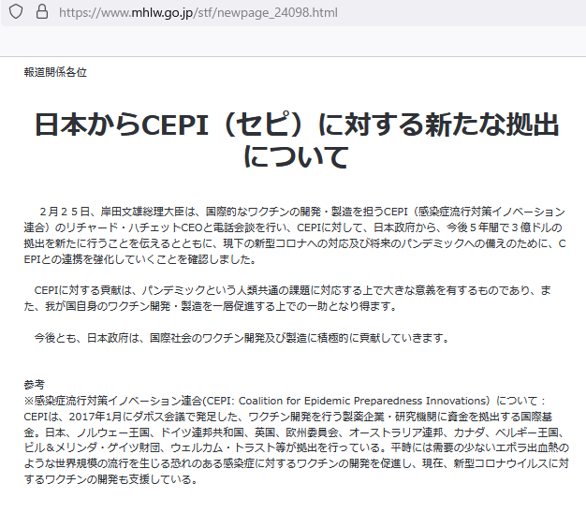This screenshot has height=513, width=586.
Task: Click the line starting ビル＆メリンダ・ゲイツ財団
Action: pos(297,447)
